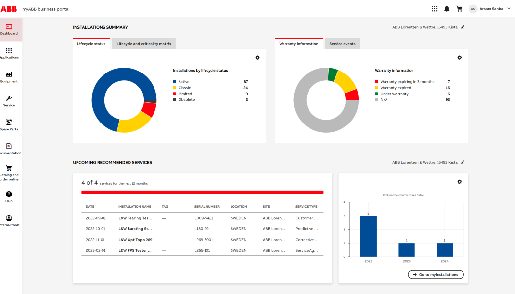This screenshot has height=294, width=515.
Task: Select the Warranty information tab
Action: [299, 44]
